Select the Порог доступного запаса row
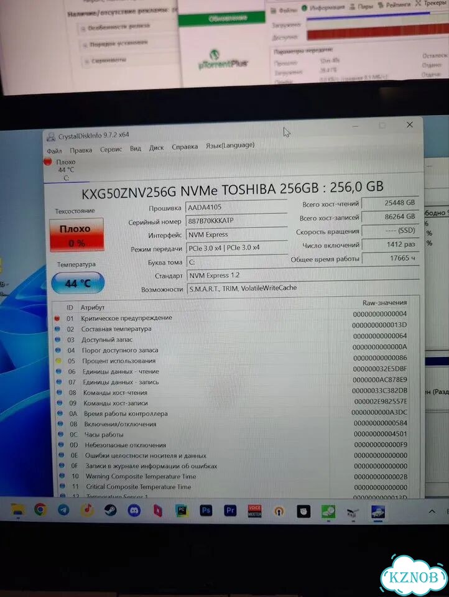 click(x=231, y=349)
